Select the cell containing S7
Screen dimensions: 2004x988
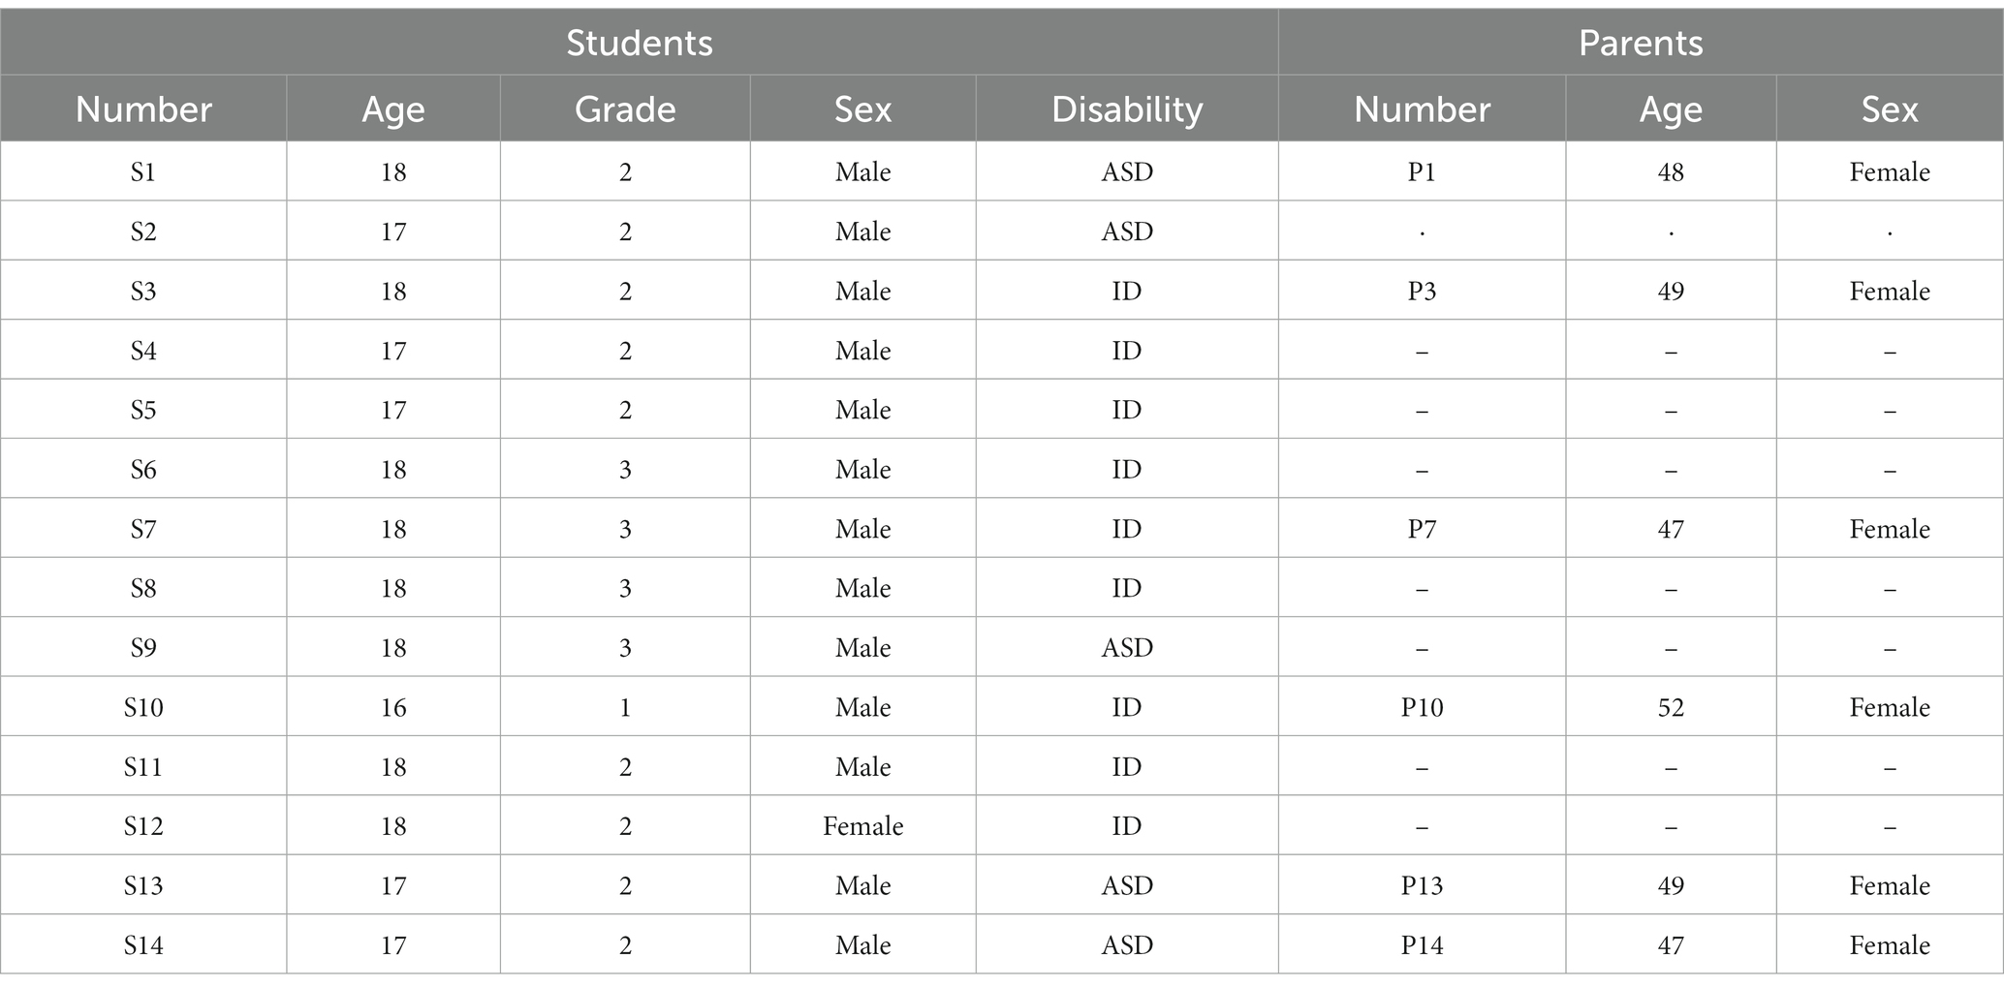tap(143, 529)
